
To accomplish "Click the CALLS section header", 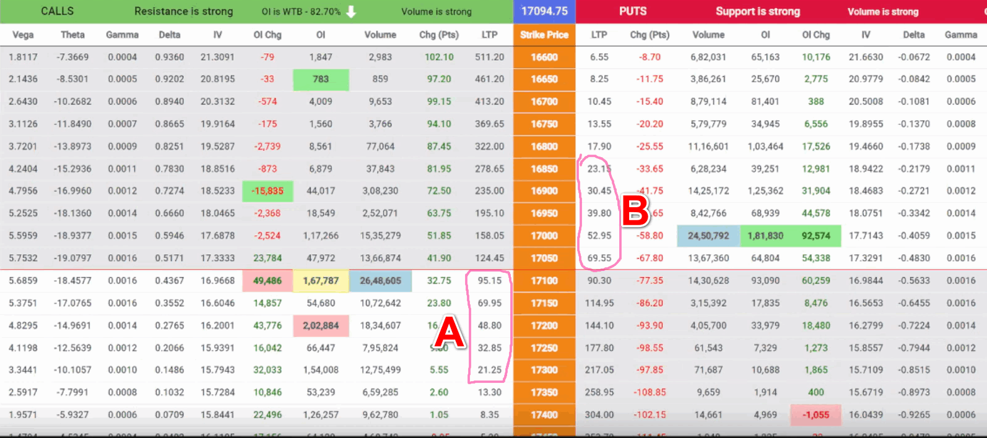I will [57, 11].
